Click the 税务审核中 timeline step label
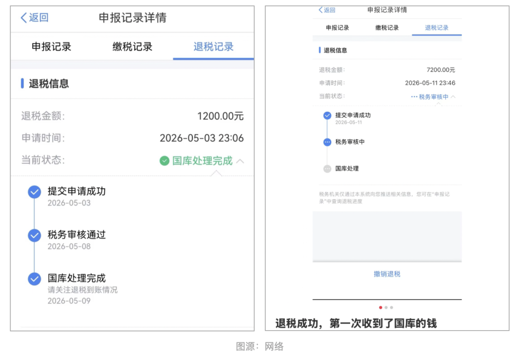The image size is (518, 356). (x=350, y=142)
